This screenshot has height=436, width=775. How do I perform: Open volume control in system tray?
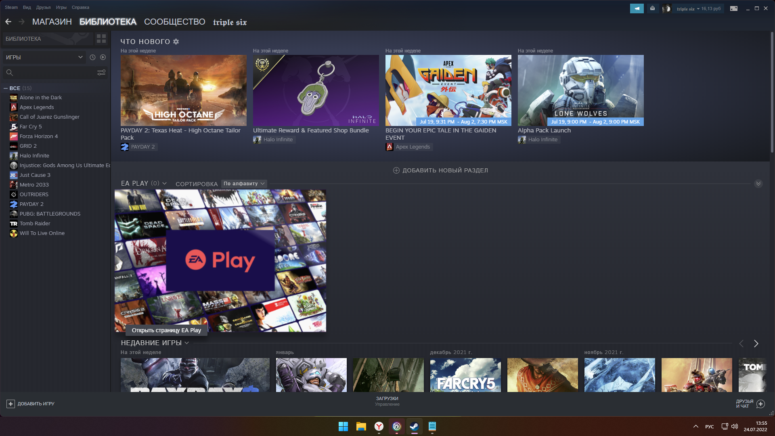735,426
